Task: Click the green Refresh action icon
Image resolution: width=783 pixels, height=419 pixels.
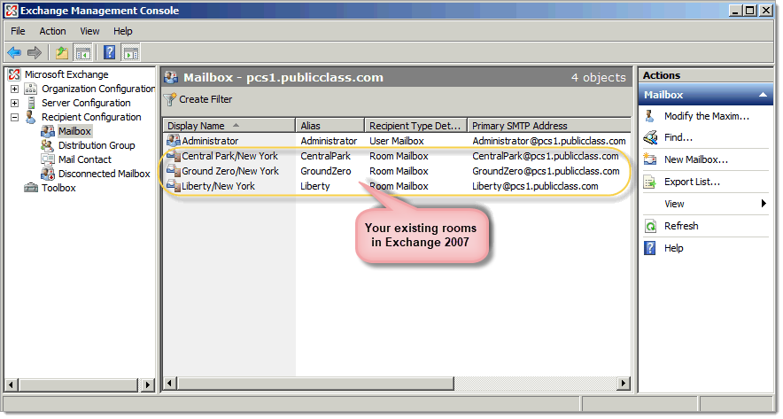Action: [650, 226]
